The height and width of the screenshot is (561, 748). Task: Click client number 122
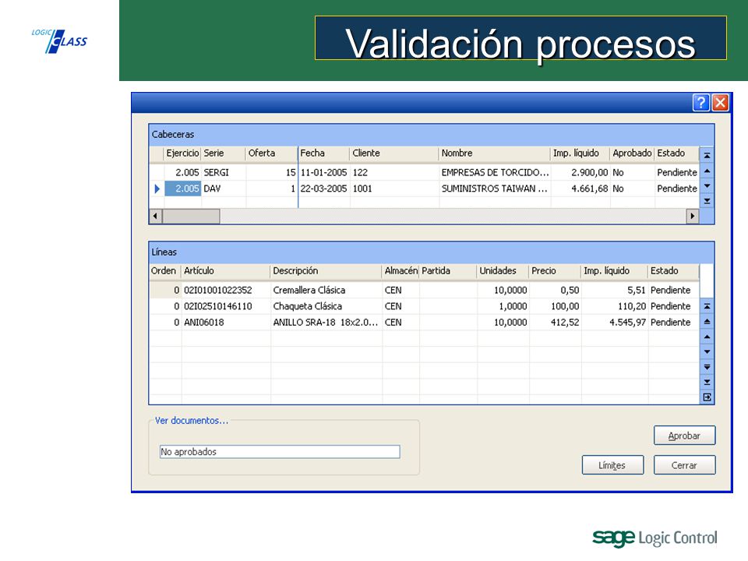pyautogui.click(x=394, y=173)
